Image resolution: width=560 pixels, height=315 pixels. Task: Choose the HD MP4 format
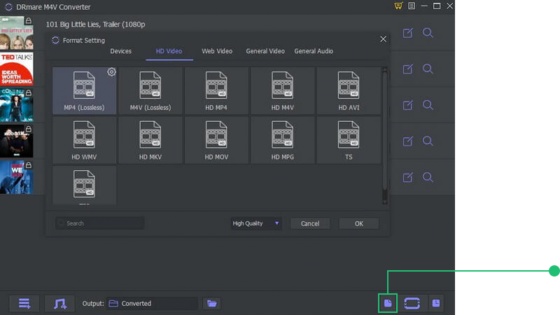(216, 91)
